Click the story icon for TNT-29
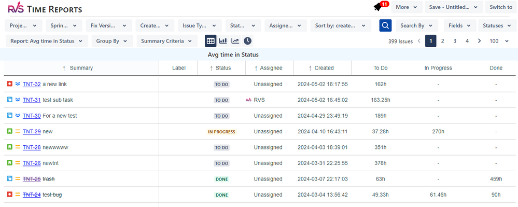This screenshot has width=518, height=207. click(9, 131)
